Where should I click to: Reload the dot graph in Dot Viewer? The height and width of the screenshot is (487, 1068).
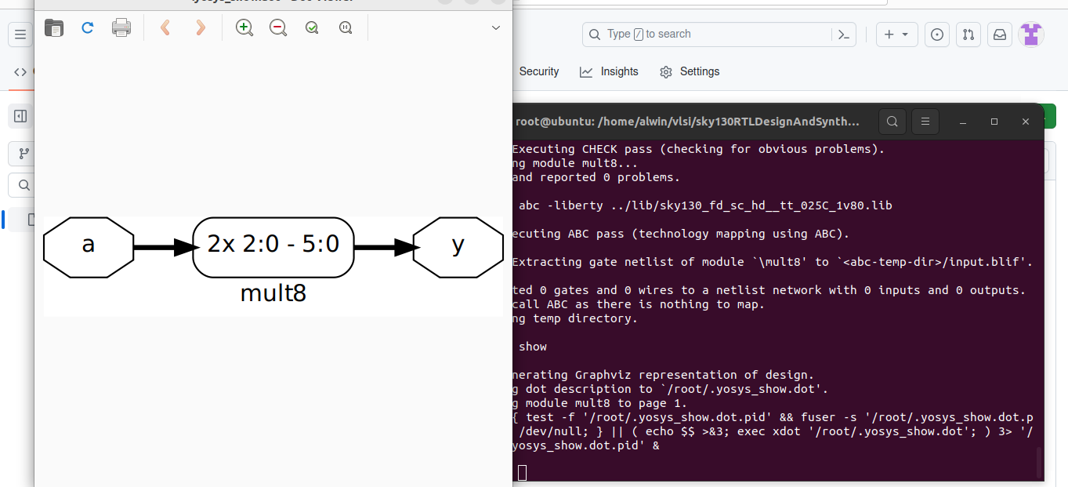click(87, 27)
